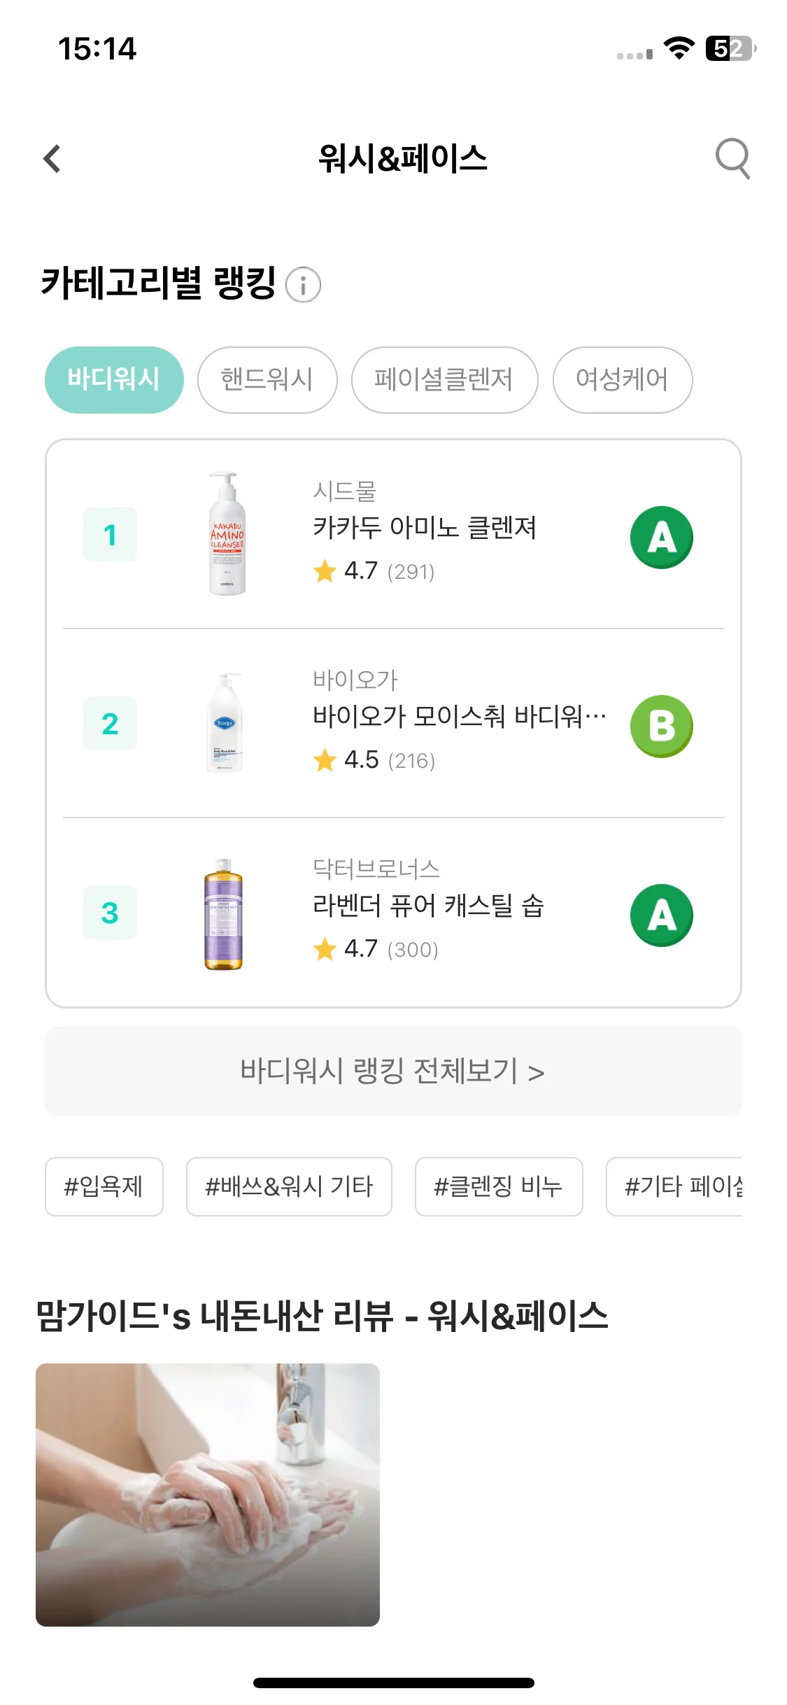The width and height of the screenshot is (787, 1705).
Task: Open the #기타 페이셜 hashtag
Action: (675, 1186)
